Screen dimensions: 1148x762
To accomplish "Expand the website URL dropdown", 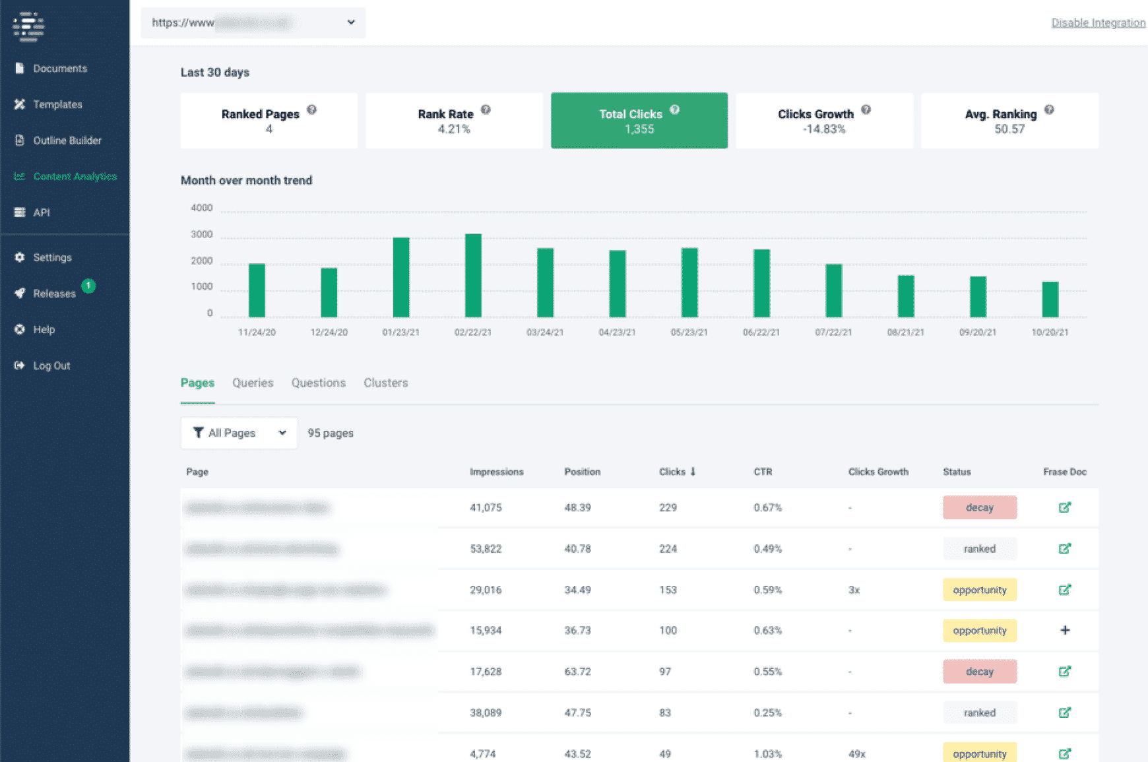I will point(350,22).
